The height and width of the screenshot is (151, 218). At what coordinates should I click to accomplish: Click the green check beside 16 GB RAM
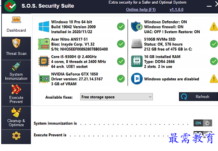point(214,61)
